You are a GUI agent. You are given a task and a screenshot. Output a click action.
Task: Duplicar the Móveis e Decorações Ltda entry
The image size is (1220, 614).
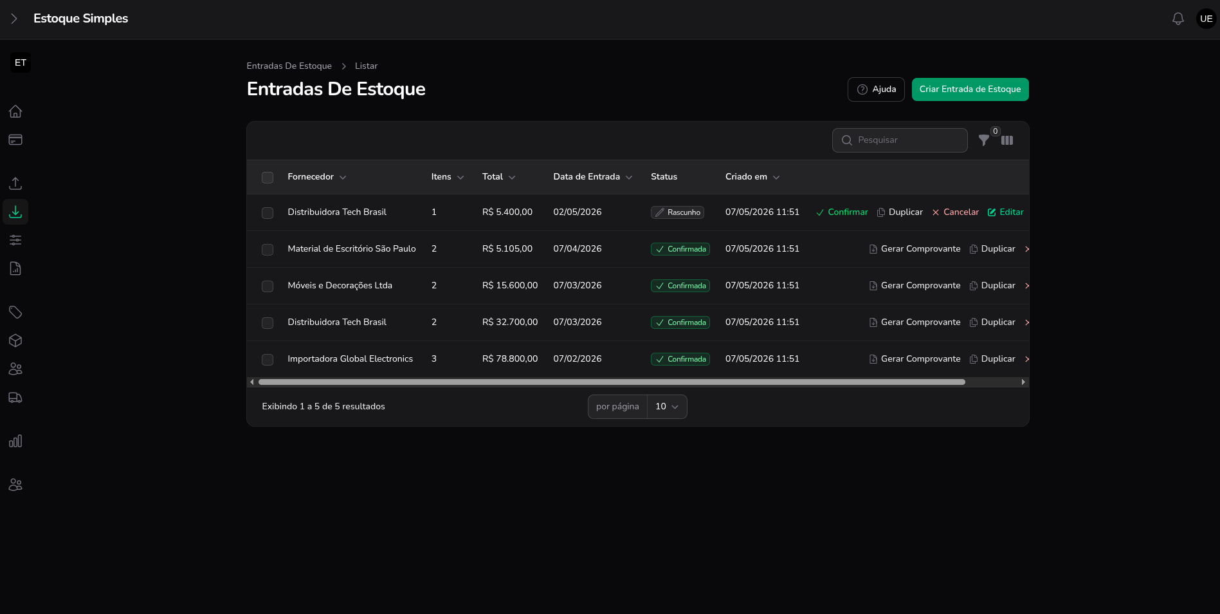coord(992,286)
